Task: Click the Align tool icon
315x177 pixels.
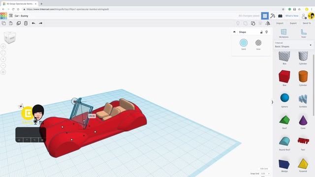Action: (x=260, y=23)
